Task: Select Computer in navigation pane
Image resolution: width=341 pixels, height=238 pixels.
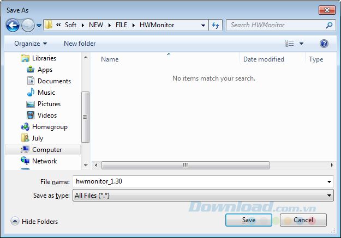Action: (x=47, y=150)
